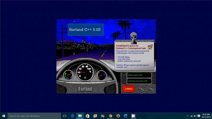
Task: Click the center speedometer progress gauge
Action: tap(85, 72)
